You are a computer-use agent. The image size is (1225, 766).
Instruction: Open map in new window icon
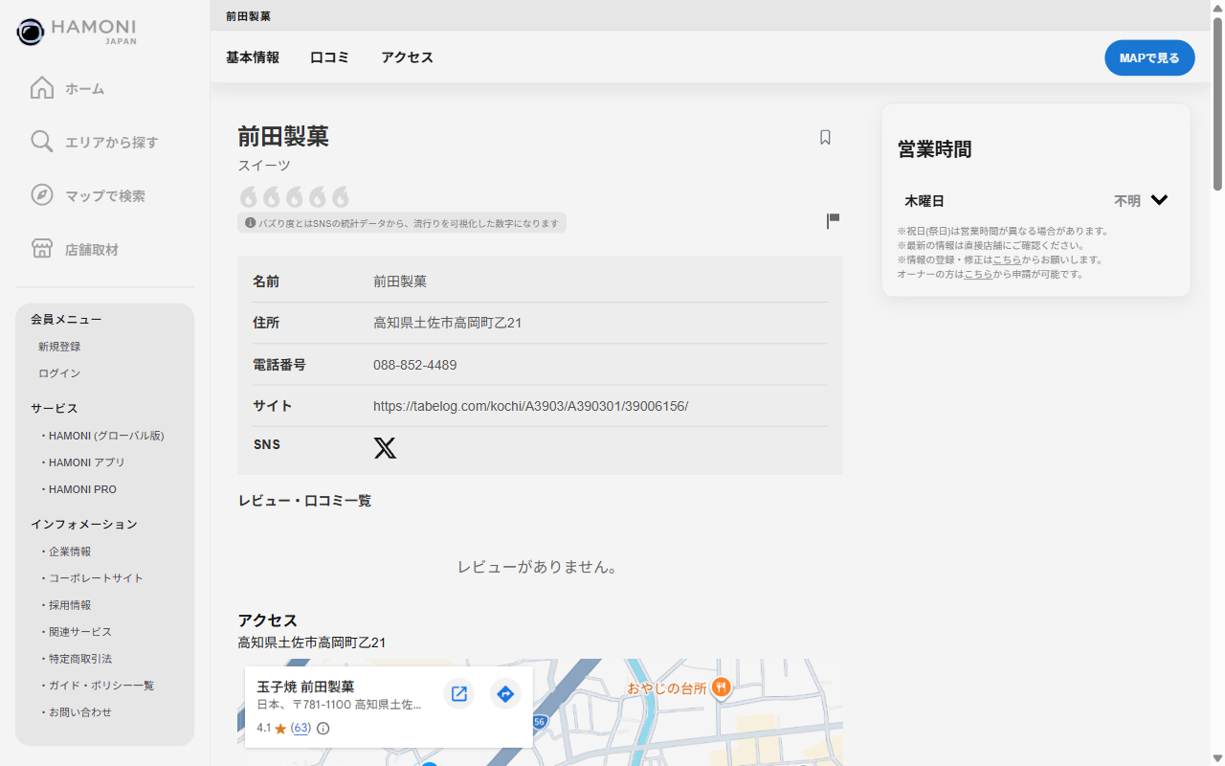point(459,694)
